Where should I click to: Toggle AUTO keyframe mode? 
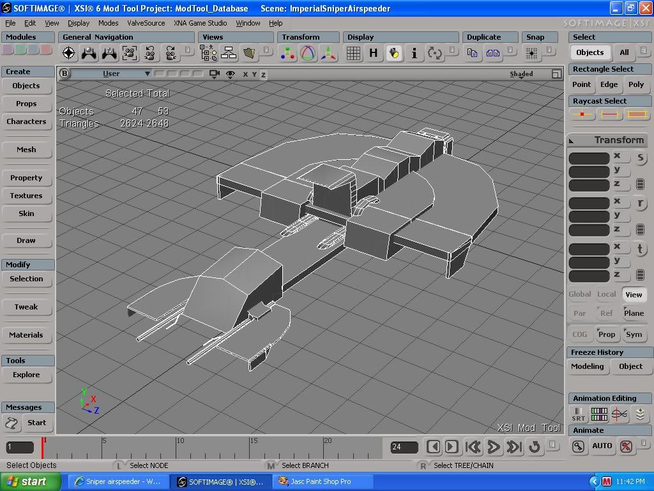point(602,446)
